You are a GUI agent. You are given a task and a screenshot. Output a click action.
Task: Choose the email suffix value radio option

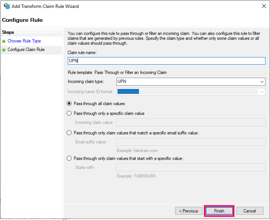point(69,133)
